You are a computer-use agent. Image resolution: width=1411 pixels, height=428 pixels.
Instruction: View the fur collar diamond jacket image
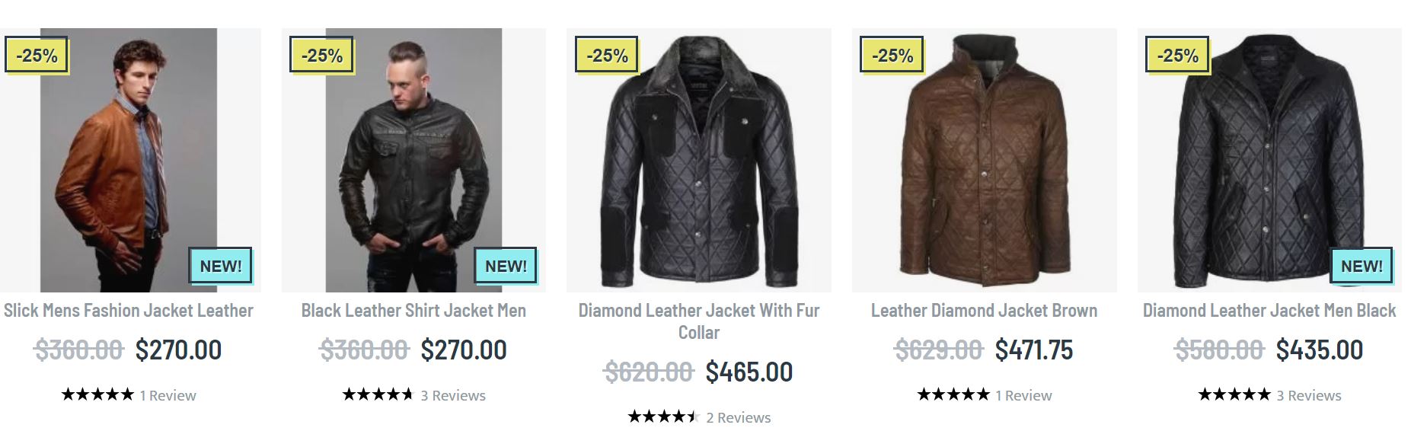click(698, 160)
